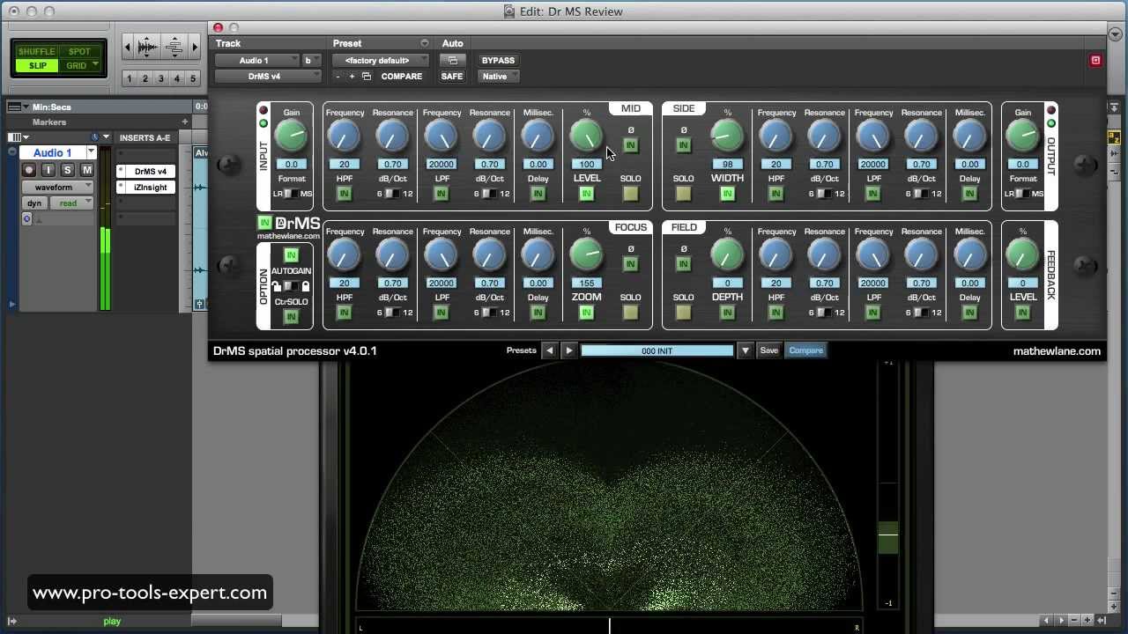The width and height of the screenshot is (1128, 634).
Task: Click the blue Compare button in DrMS footer
Action: pyautogui.click(x=806, y=350)
